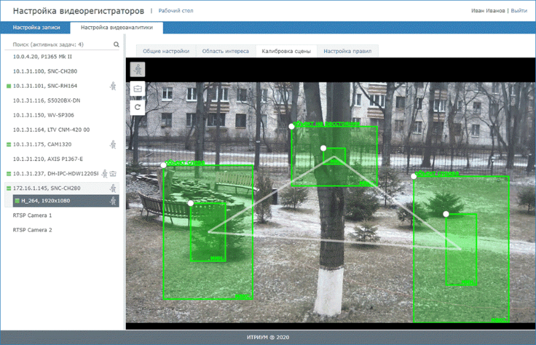Click person icon next to 10.1.31.101 camera
The image size is (536, 345).
click(113, 86)
